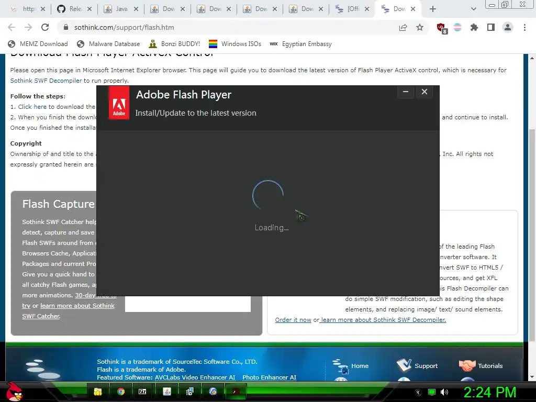
Task: Open the Flash Player installer taskbar item
Action: click(x=235, y=392)
